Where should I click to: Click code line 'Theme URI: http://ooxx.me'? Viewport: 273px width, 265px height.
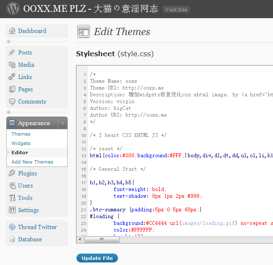tap(127, 88)
